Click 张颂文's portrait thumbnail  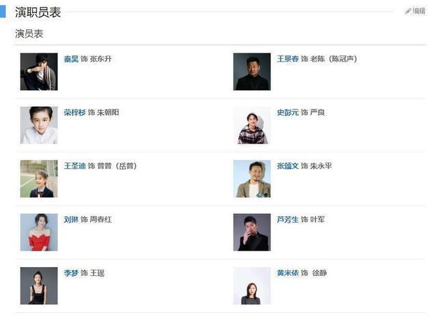coord(252,179)
